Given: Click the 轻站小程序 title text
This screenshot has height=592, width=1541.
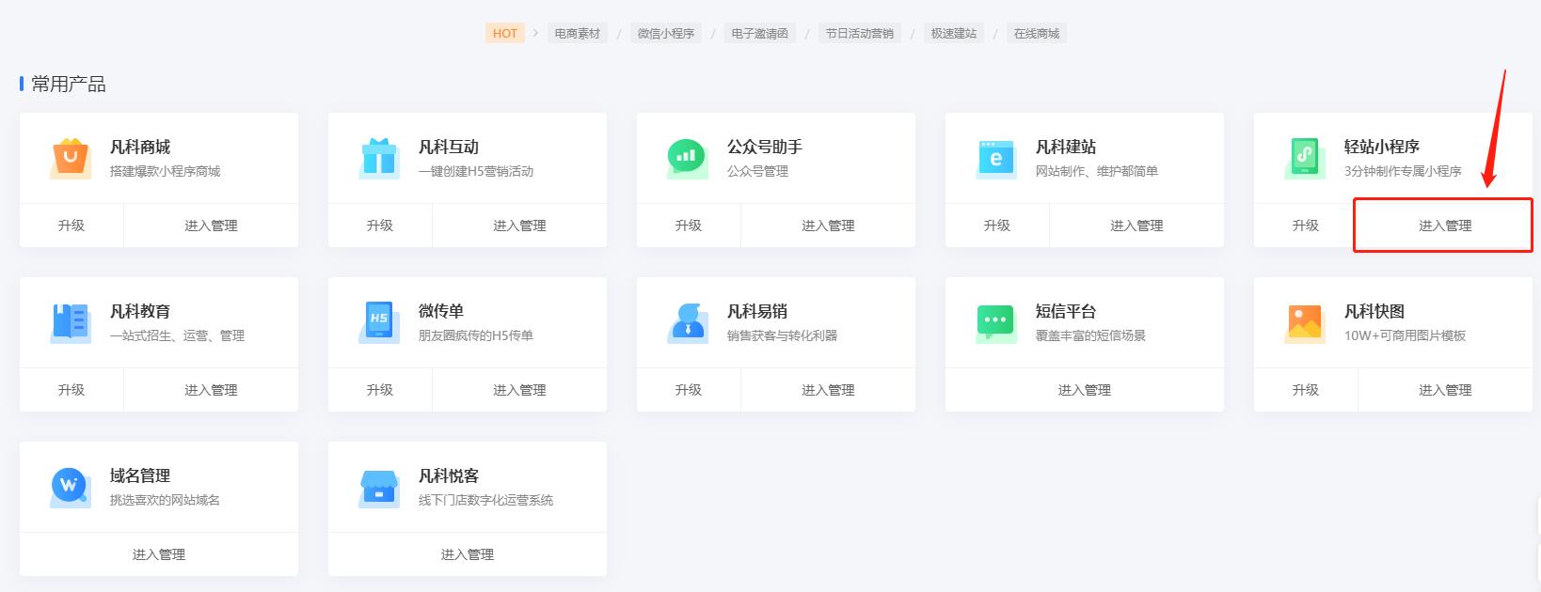Looking at the screenshot, I should point(1382,148).
